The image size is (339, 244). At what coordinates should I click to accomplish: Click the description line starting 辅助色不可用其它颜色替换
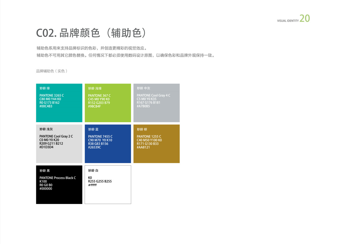126,55
